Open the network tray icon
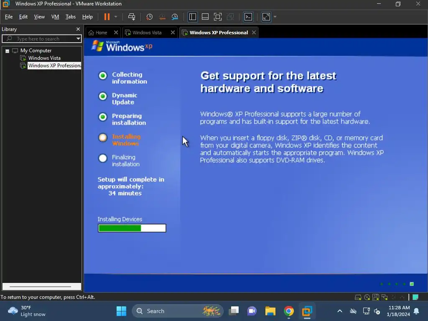Screen dimensions: 428x321 [366, 311]
